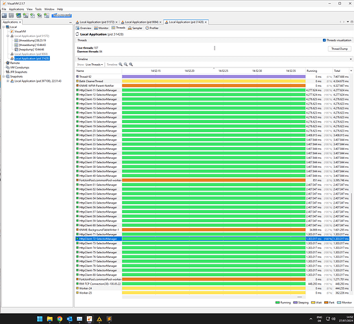This screenshot has height=324, width=354.
Task: Click the Add JMX Connection toolbar icon
Action: [x=25, y=16]
